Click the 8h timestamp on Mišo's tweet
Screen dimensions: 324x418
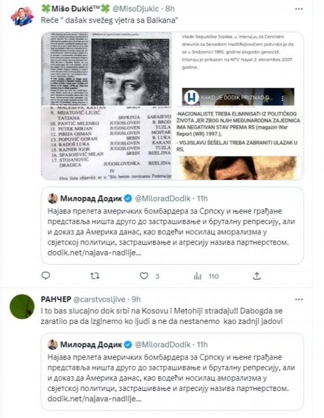pos(170,9)
